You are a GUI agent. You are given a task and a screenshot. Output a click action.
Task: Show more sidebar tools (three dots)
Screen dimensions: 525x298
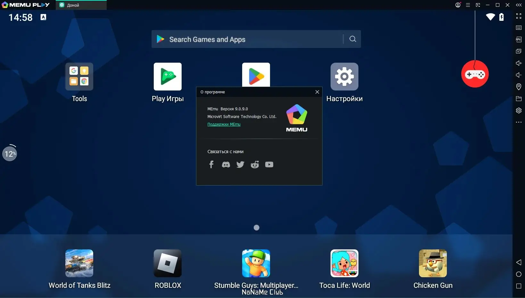click(519, 122)
